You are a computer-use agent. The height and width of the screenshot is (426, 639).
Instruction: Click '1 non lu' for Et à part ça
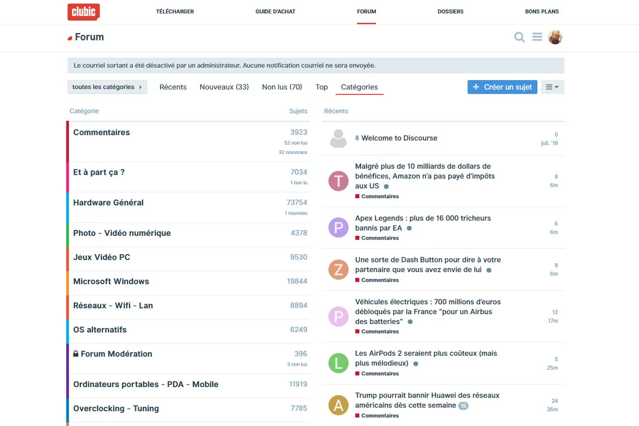[x=299, y=183]
